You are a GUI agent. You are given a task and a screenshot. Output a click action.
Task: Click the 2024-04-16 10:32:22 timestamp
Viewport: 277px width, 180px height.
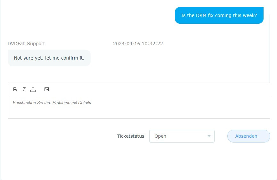pyautogui.click(x=138, y=44)
